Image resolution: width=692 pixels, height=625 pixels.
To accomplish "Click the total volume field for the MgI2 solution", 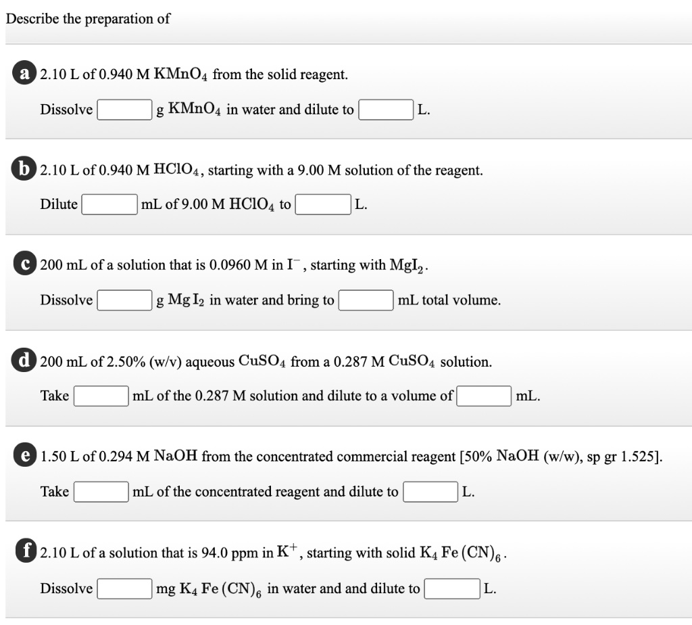I will pyautogui.click(x=366, y=300).
